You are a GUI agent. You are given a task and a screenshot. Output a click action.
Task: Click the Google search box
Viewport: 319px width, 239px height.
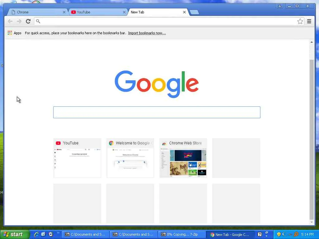point(157,112)
